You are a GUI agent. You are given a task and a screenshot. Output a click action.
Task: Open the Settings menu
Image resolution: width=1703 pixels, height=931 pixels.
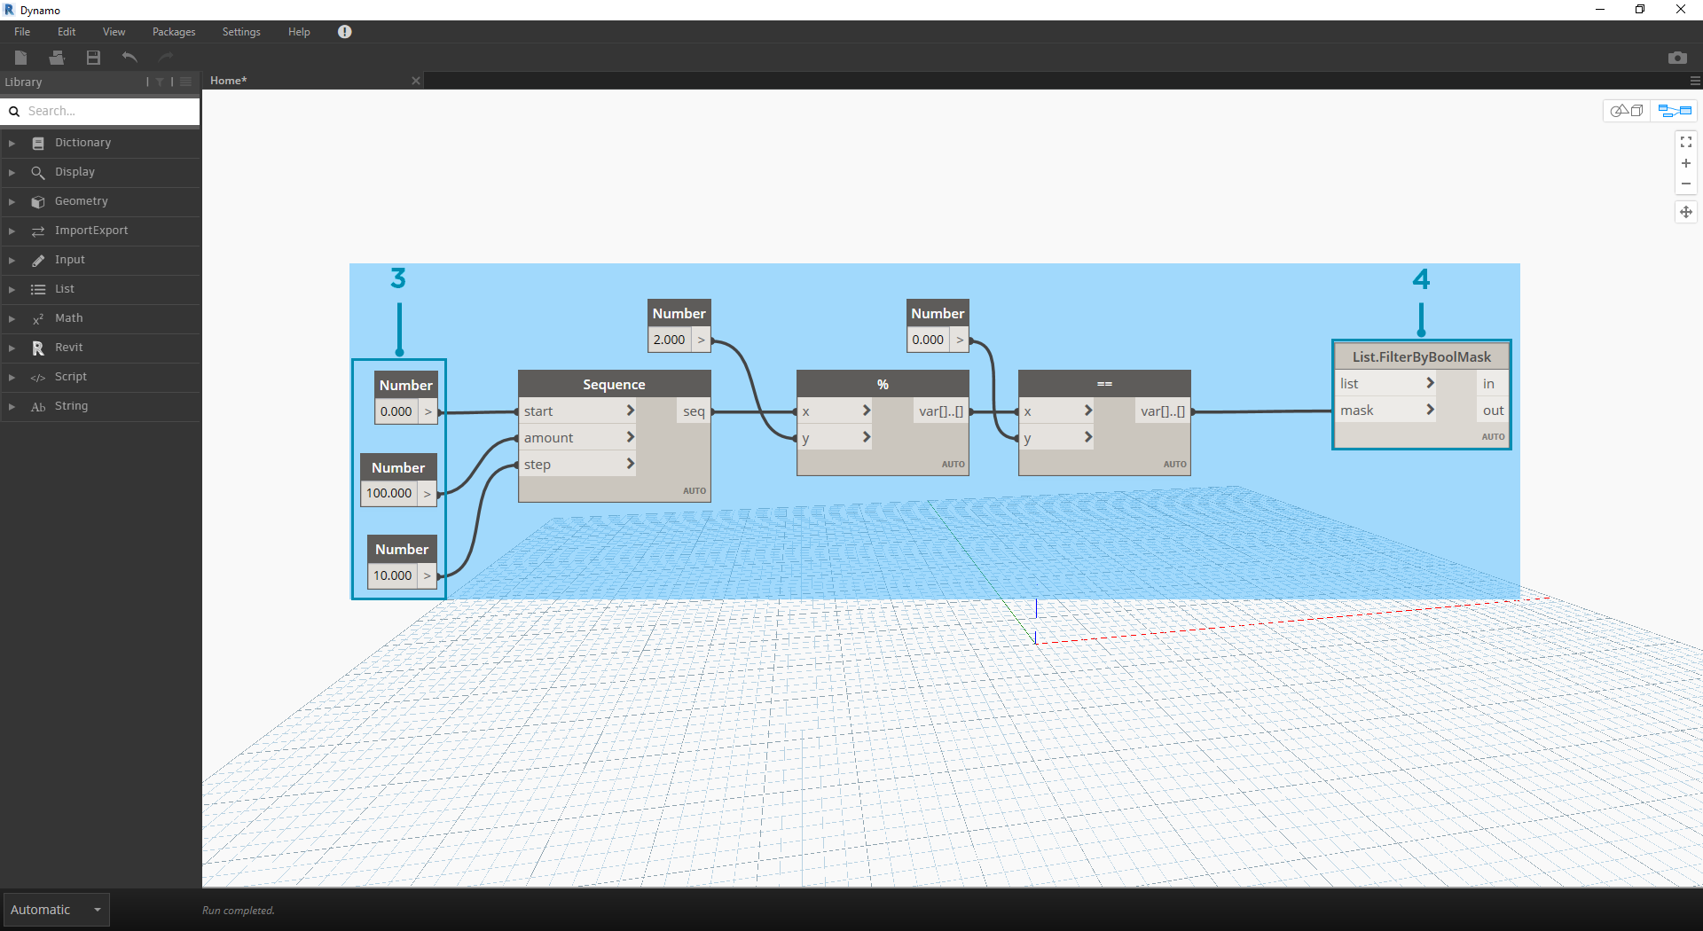pos(240,32)
